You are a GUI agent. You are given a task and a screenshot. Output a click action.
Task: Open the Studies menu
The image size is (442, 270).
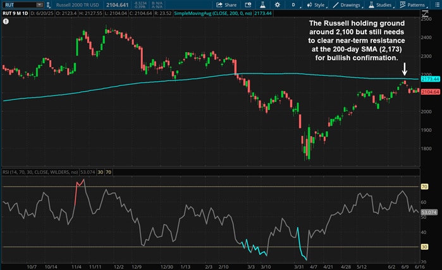(381, 5)
